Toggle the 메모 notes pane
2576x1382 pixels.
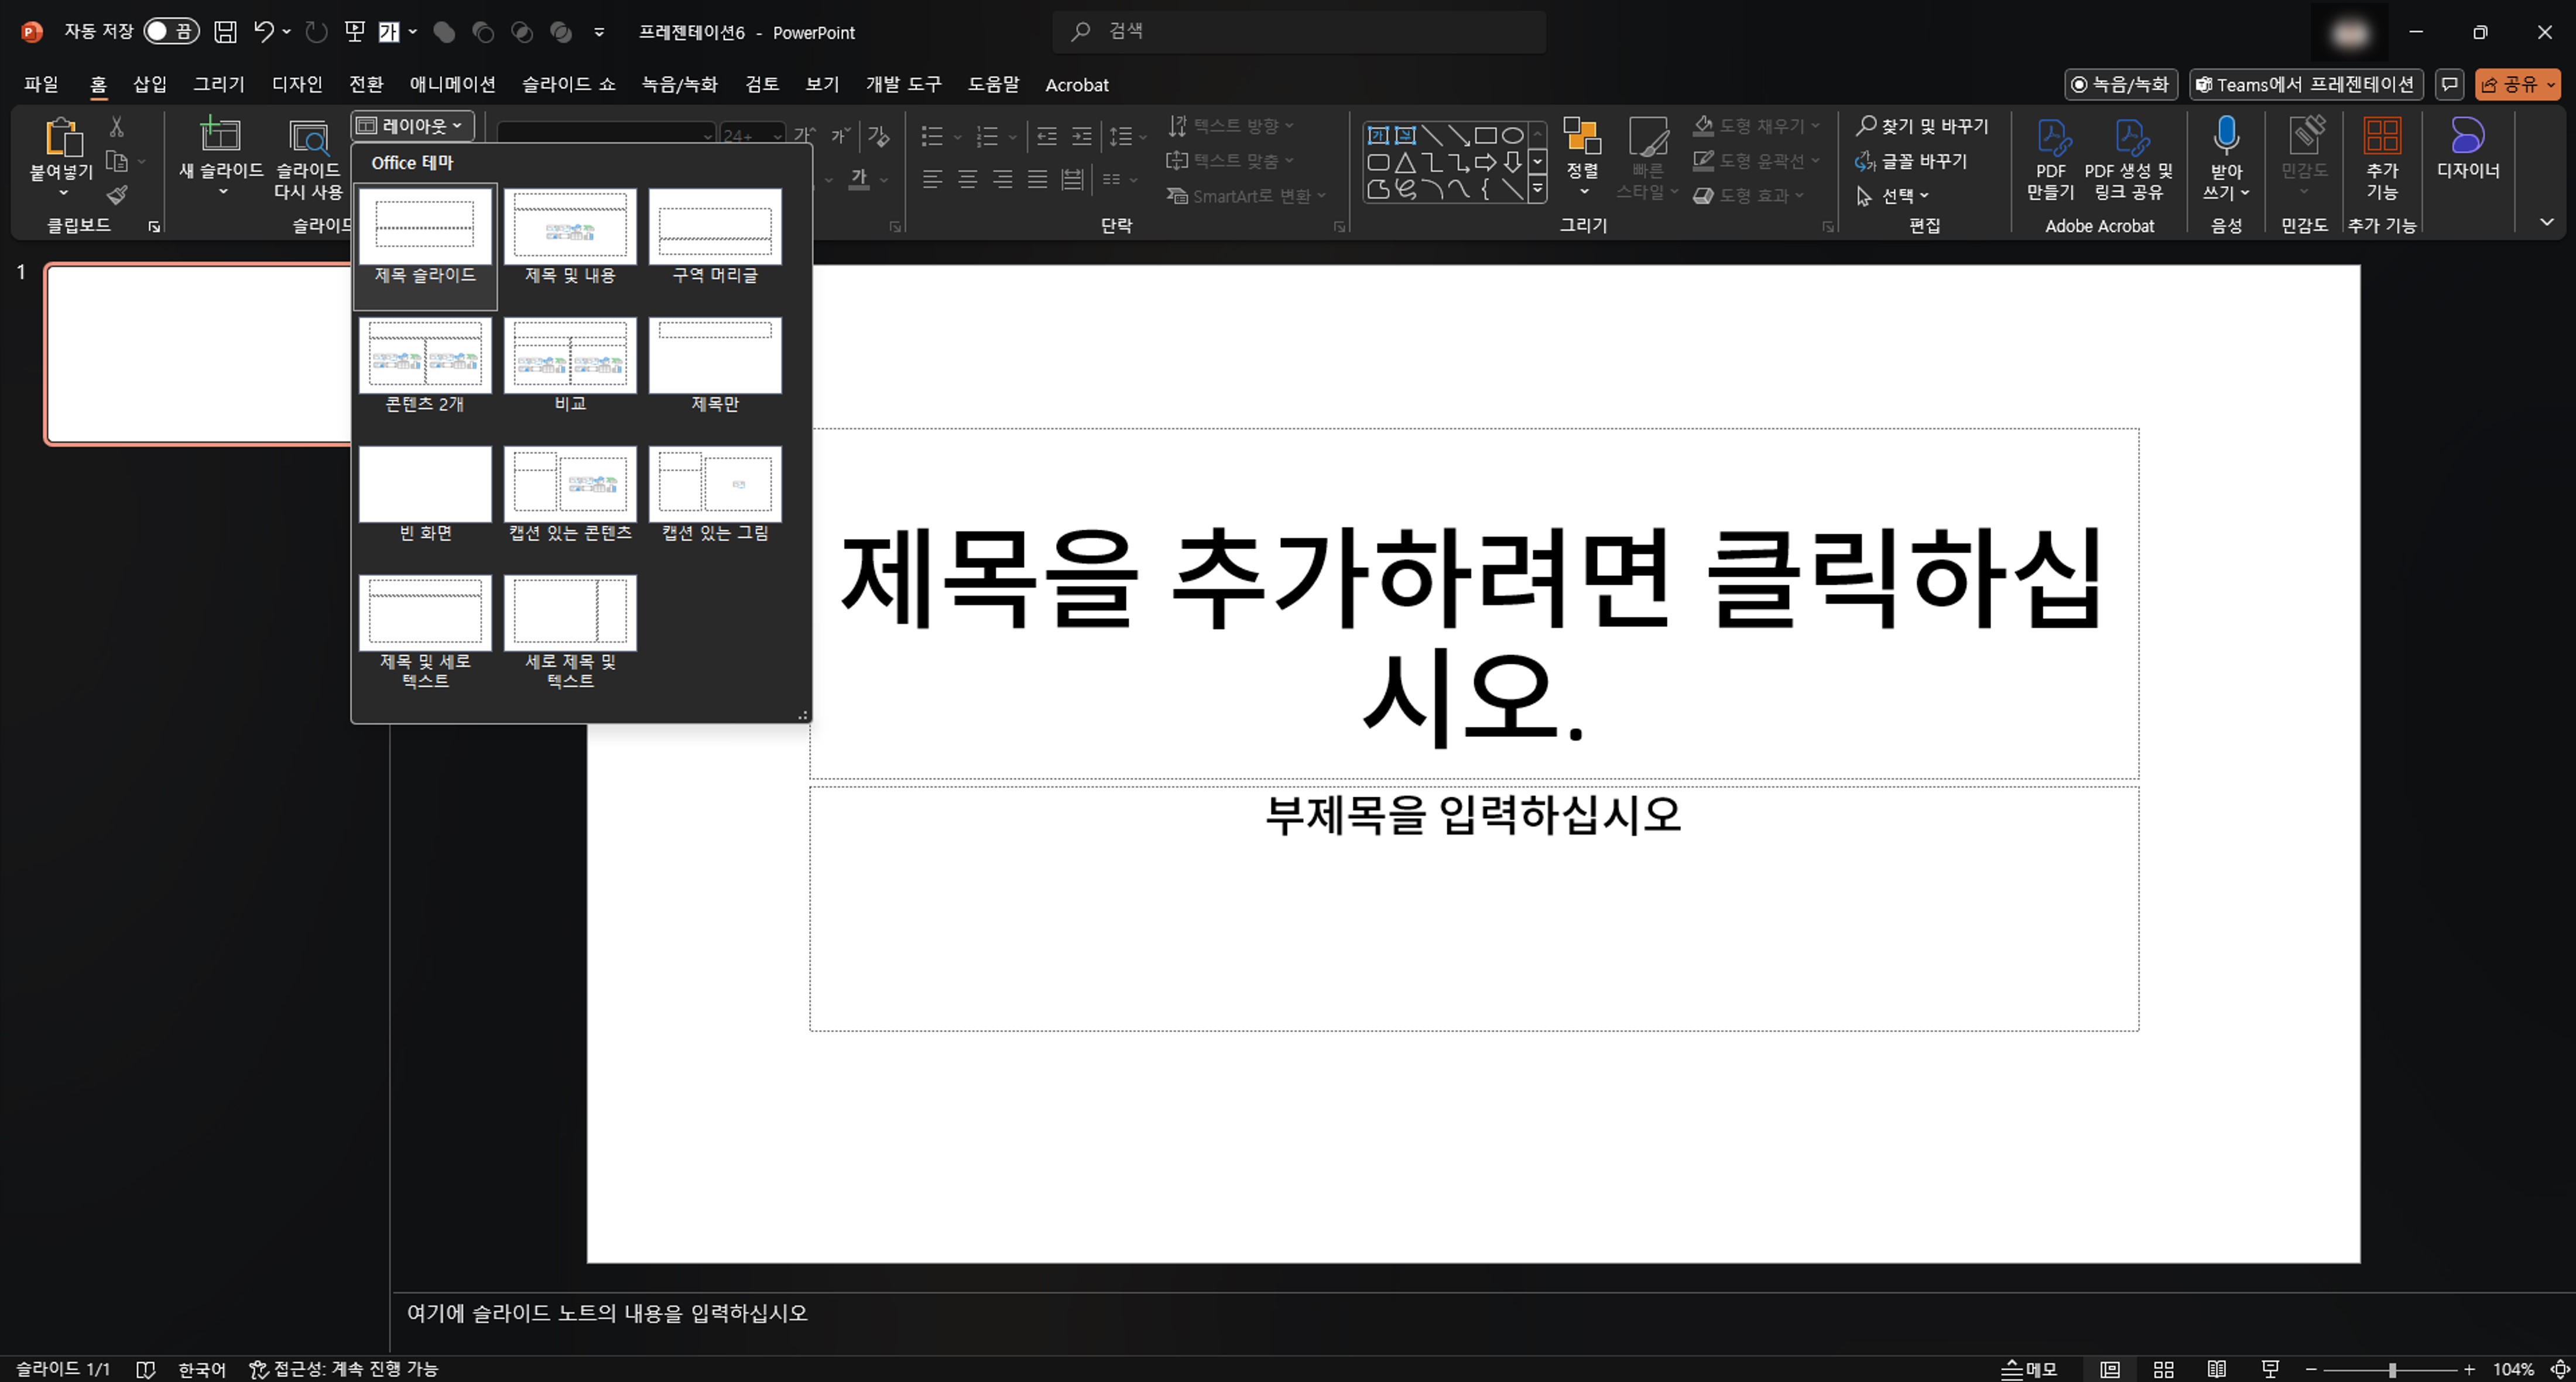tap(2027, 1369)
